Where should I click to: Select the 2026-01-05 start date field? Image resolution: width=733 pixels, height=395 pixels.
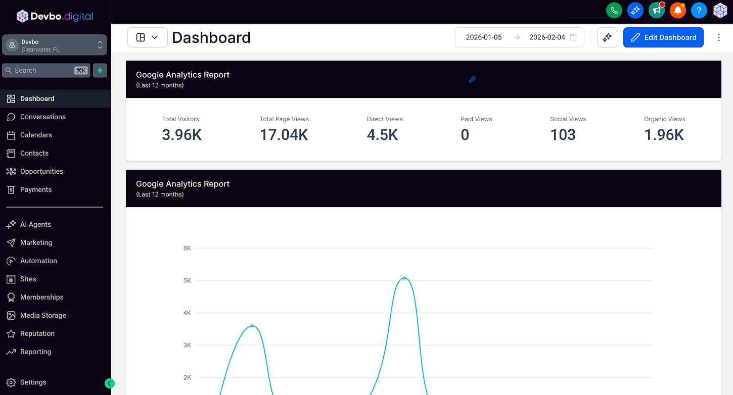tap(484, 37)
